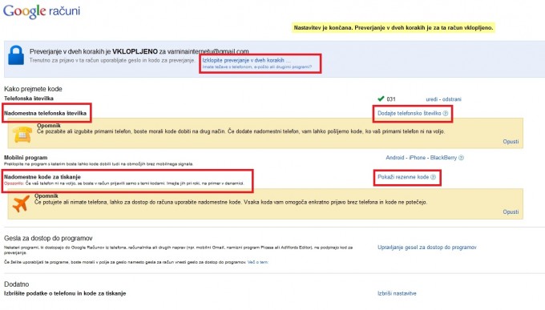545x310 pixels.
Task: Click the yellow telephone reminder icon
Action: [x=22, y=134]
